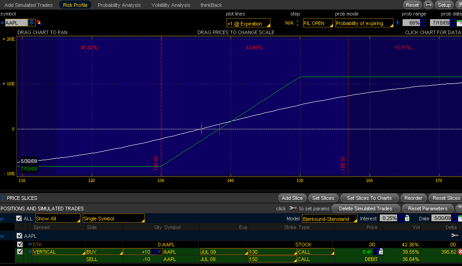Viewport: 462px width, 266px height.
Task: Uncheck the AAPL group checkbox
Action: coord(19,236)
